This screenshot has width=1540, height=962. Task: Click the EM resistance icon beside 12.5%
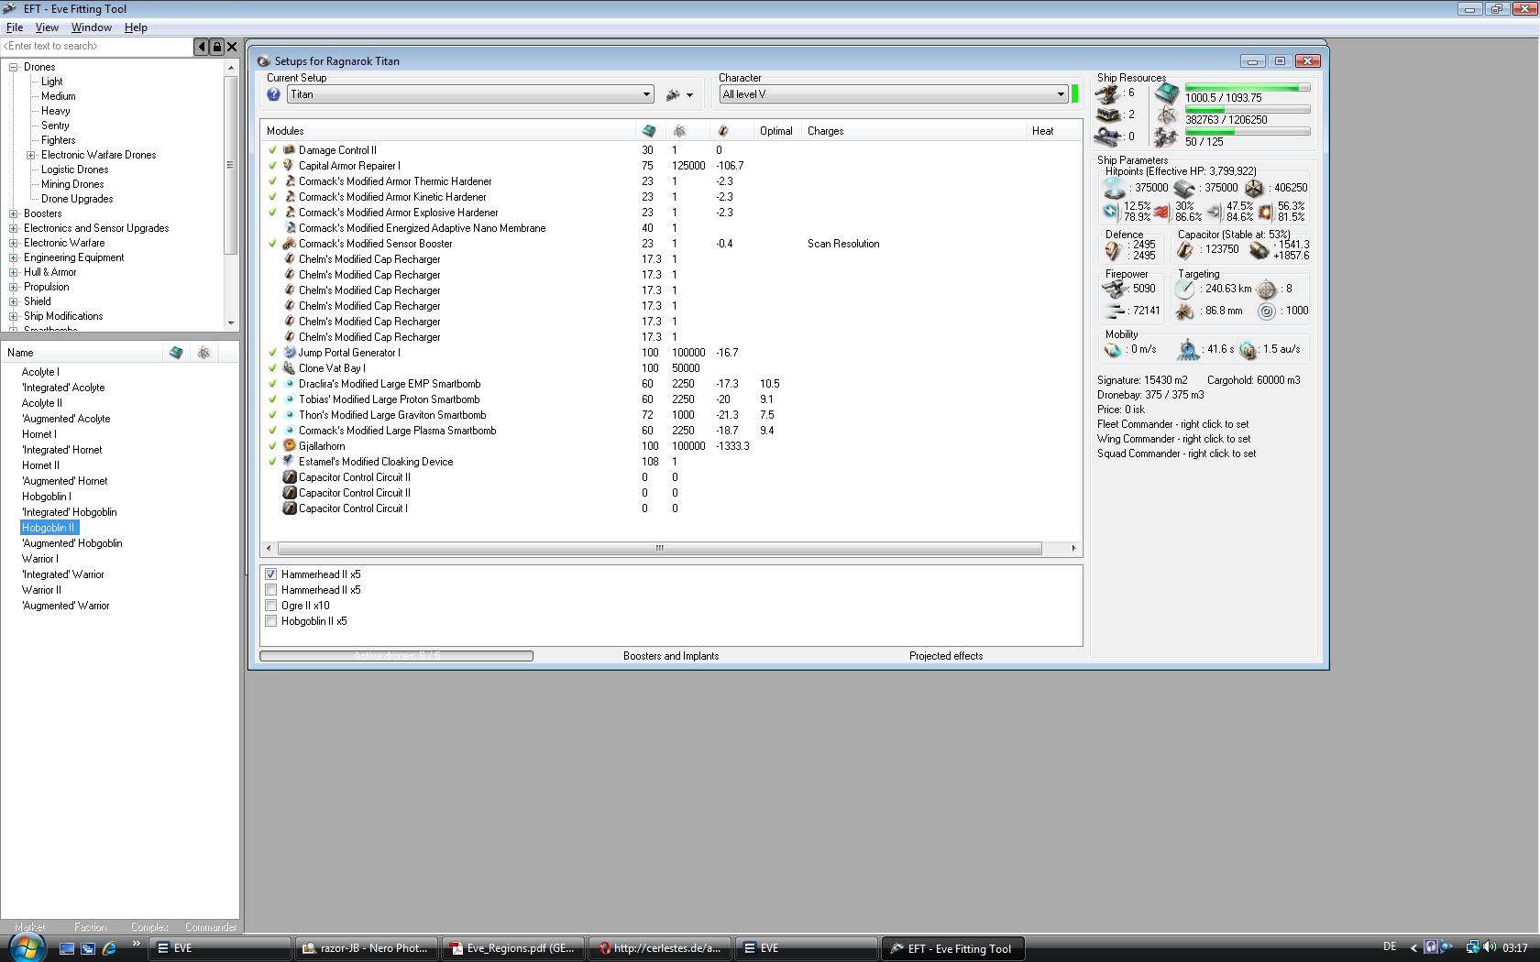[x=1111, y=212]
